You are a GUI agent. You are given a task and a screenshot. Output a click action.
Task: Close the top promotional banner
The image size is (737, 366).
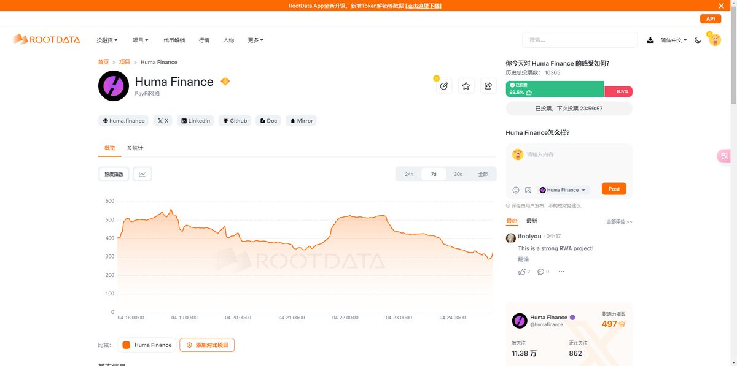(721, 6)
